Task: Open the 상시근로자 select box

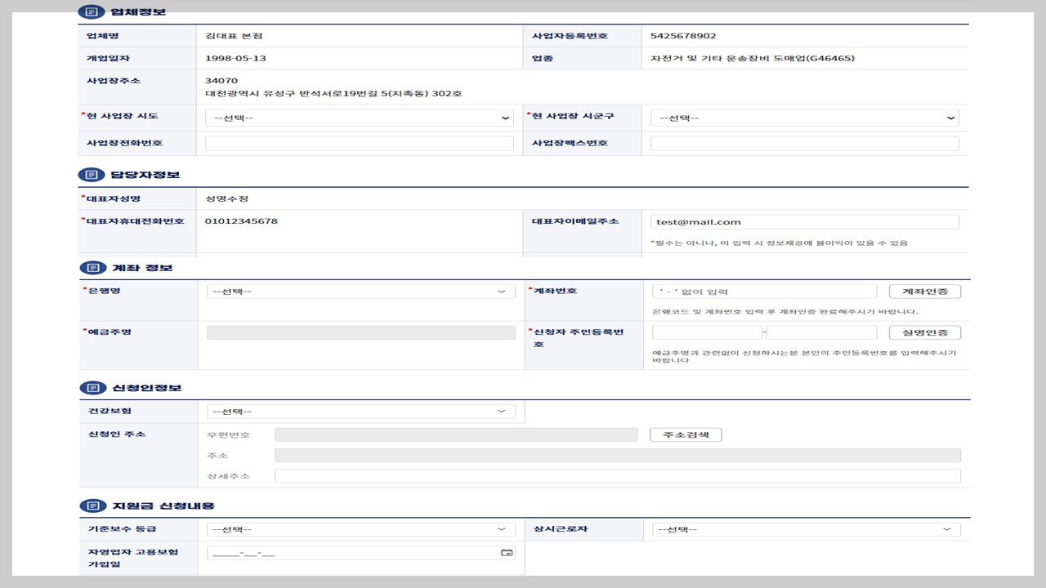Action: (x=807, y=529)
